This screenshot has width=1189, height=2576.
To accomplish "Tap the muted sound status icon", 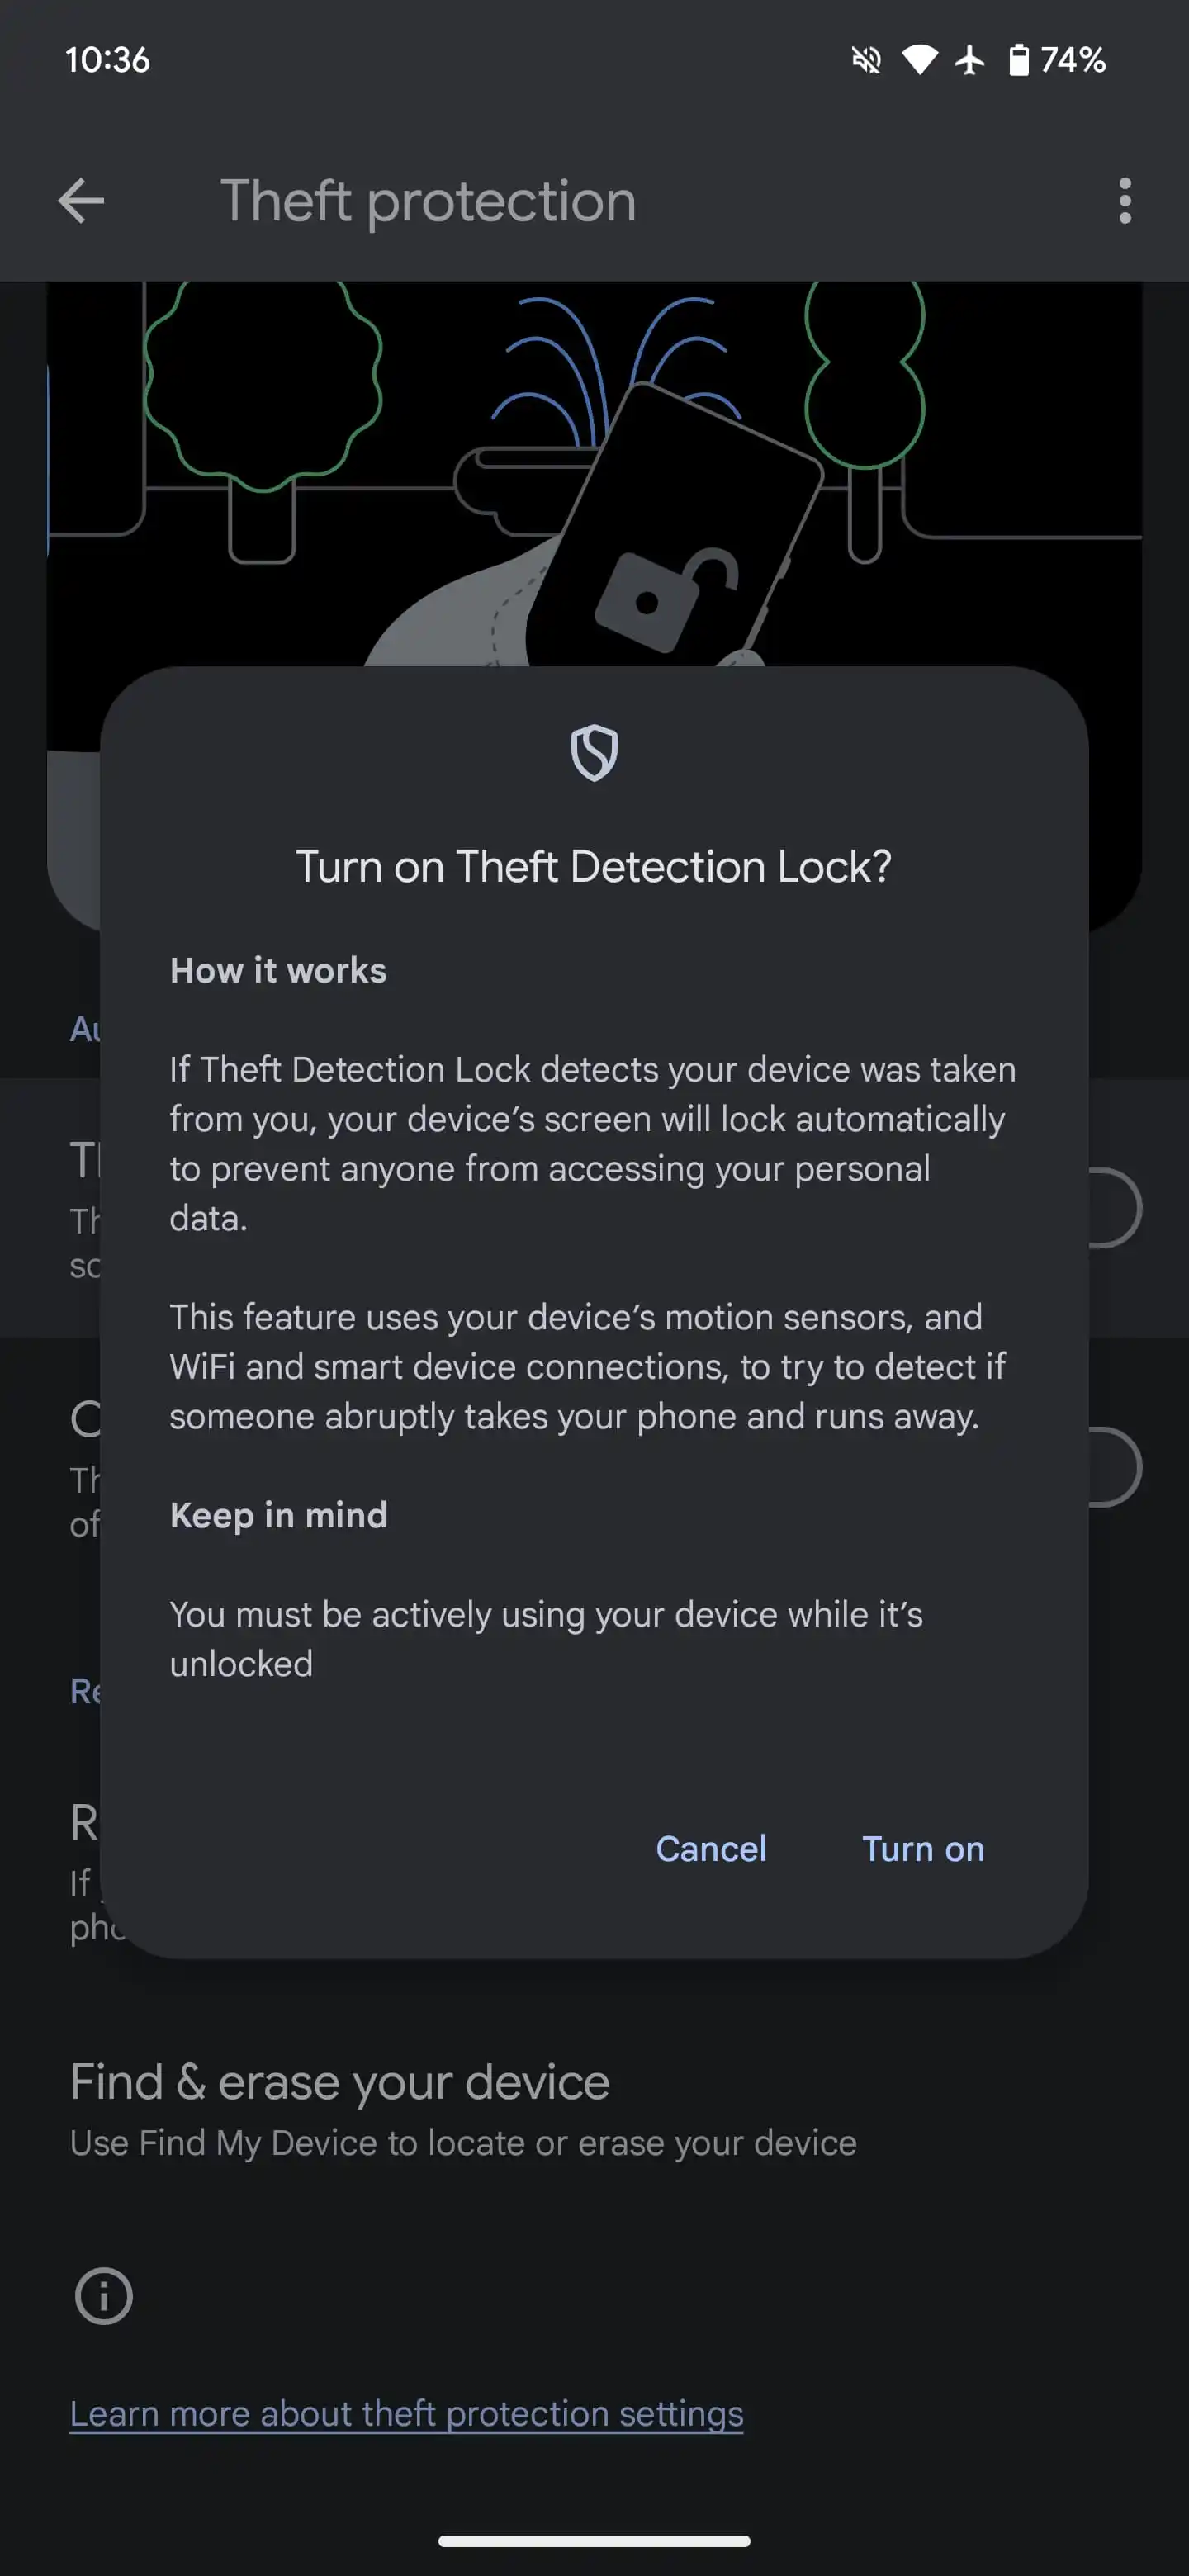I will coord(866,60).
